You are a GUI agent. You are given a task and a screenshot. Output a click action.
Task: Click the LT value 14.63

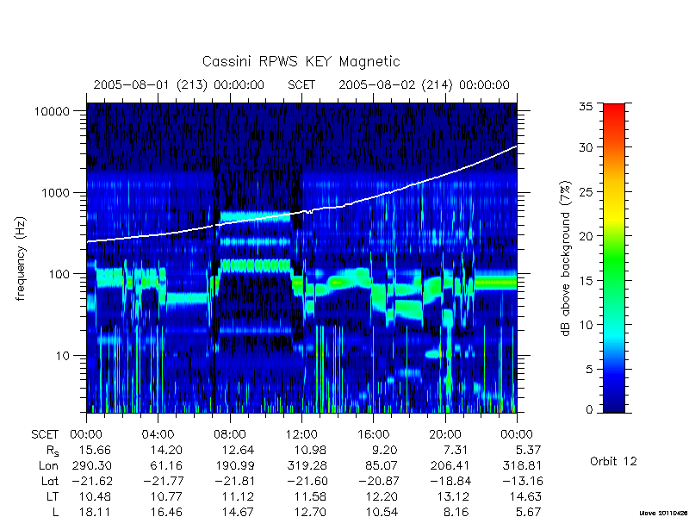pos(525,496)
